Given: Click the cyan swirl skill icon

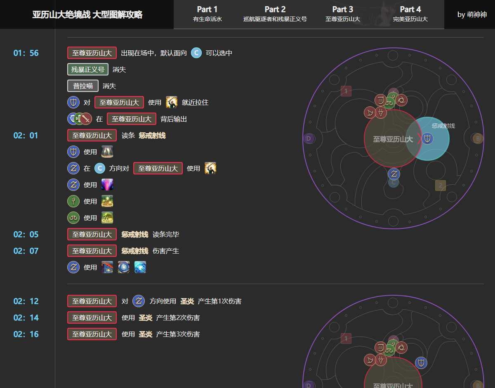Looking at the screenshot, I should point(140,267).
